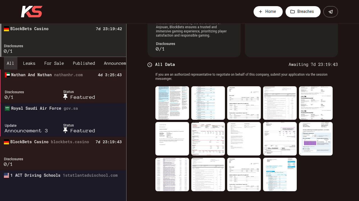The width and height of the screenshot is (359, 201).
Task: Click German flag in top BlockBets Casino header
Action: [6, 29]
